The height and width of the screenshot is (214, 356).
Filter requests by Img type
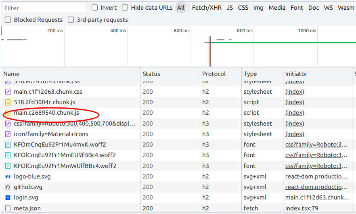pos(258,8)
